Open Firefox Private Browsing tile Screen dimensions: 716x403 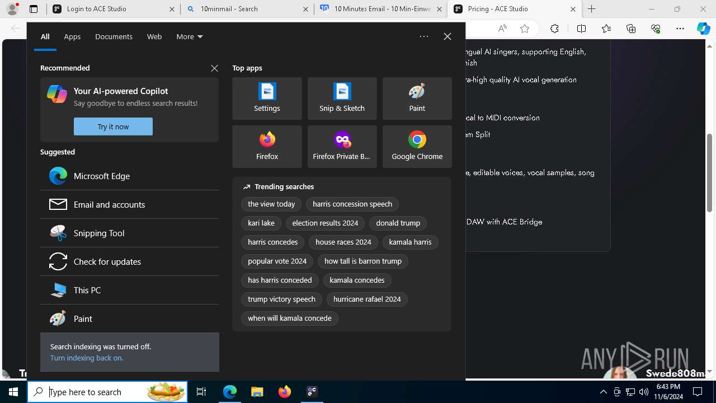[342, 147]
